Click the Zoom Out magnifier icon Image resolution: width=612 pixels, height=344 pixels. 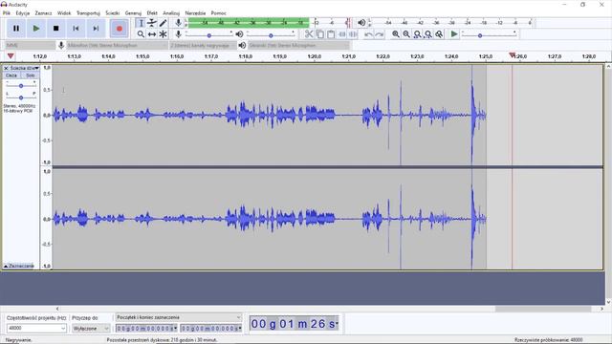tap(406, 34)
